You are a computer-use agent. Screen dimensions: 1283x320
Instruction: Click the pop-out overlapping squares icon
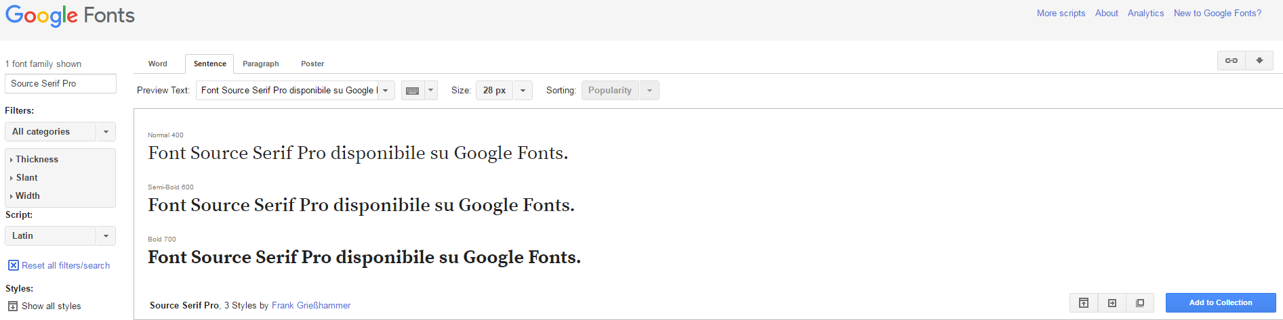(1140, 303)
